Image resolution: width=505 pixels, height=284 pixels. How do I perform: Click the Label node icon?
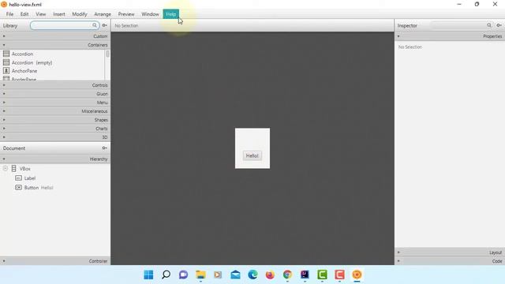[19, 177]
